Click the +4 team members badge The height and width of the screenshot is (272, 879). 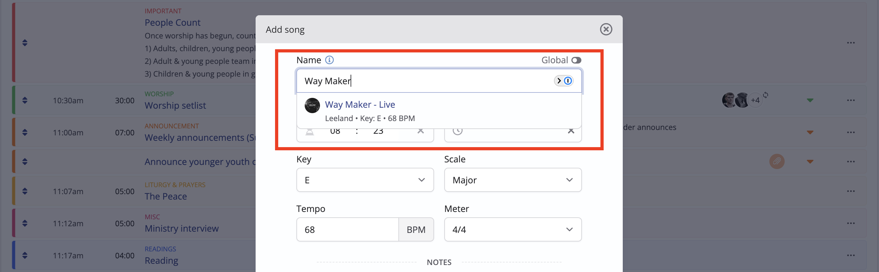coord(755,100)
